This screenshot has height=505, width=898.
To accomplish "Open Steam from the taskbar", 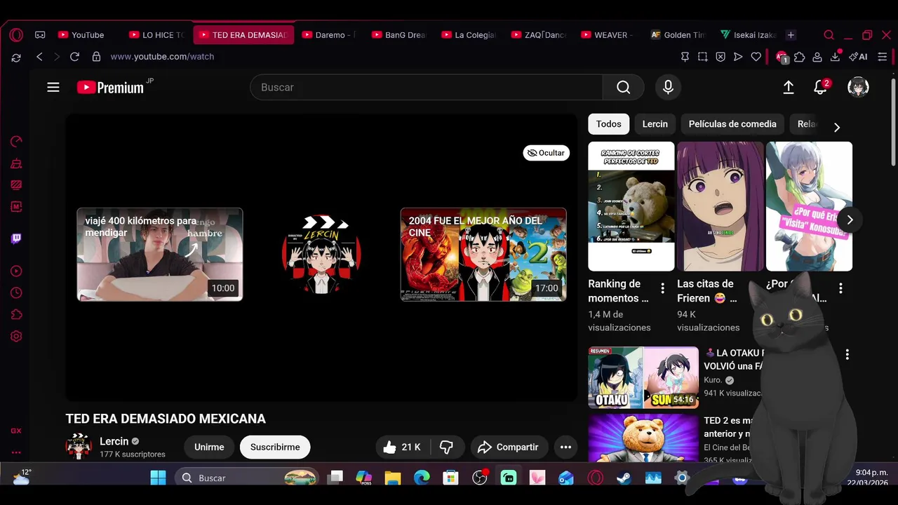I will [623, 478].
